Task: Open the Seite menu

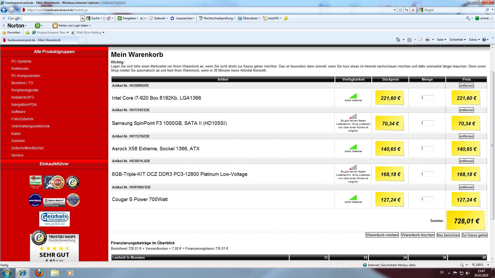Action: point(441,40)
